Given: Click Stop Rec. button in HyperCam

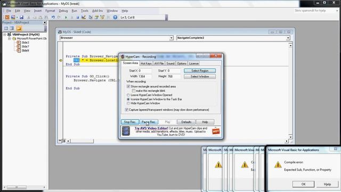Looking at the screenshot, I should pos(130,122).
